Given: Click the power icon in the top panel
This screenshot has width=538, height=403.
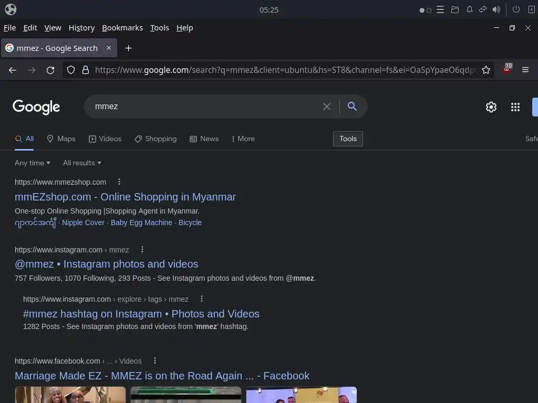Looking at the screenshot, I should (x=516, y=9).
